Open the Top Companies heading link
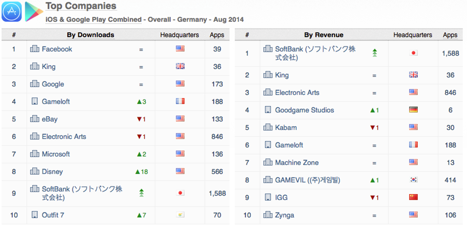Image resolution: width=467 pixels, height=227 pixels. pos(81,6)
